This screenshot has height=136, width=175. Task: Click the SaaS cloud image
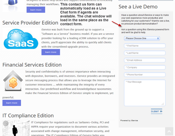(21, 39)
